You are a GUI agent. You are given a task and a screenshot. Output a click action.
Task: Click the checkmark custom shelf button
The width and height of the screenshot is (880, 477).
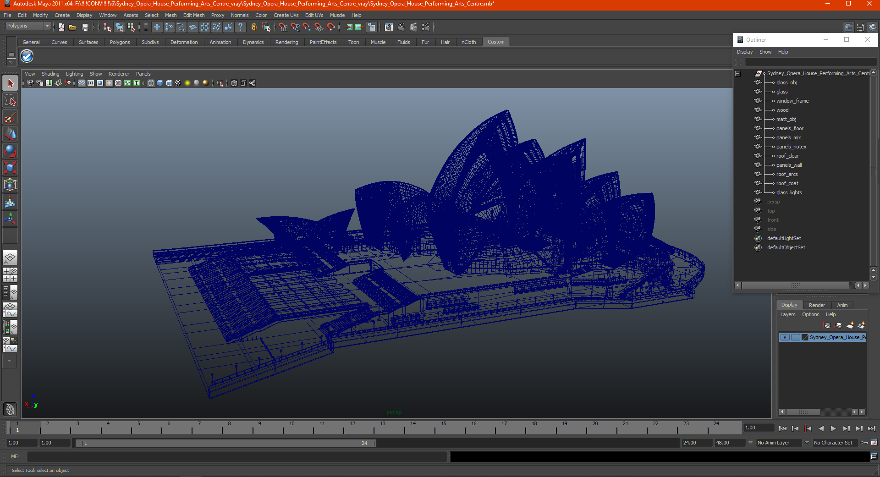click(27, 56)
